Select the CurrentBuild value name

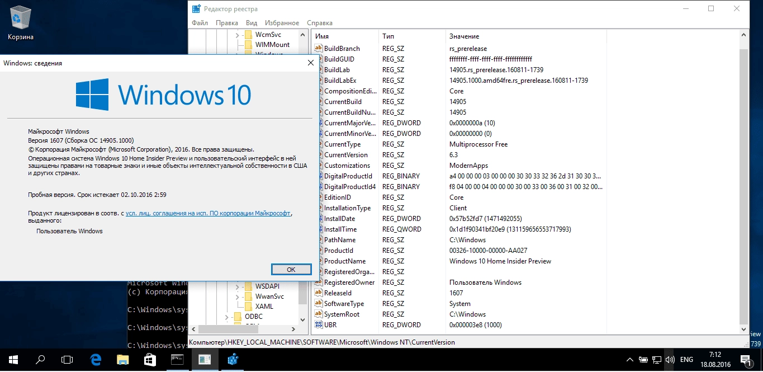tap(343, 102)
